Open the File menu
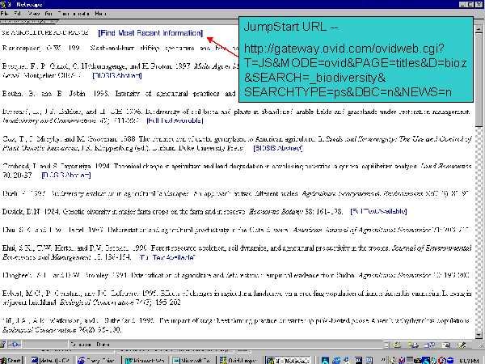This screenshot has width=485, height=364. pyautogui.click(x=4, y=14)
